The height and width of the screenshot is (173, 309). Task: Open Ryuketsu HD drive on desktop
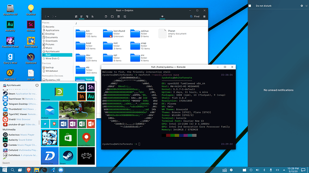[x=10, y=10]
